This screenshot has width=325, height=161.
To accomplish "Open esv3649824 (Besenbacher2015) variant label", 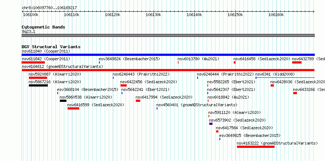I will tap(129, 59).
